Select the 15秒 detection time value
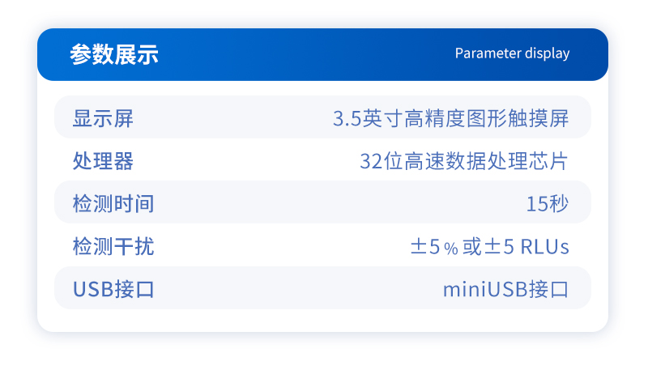Image resolution: width=648 pixels, height=370 pixels. (548, 203)
